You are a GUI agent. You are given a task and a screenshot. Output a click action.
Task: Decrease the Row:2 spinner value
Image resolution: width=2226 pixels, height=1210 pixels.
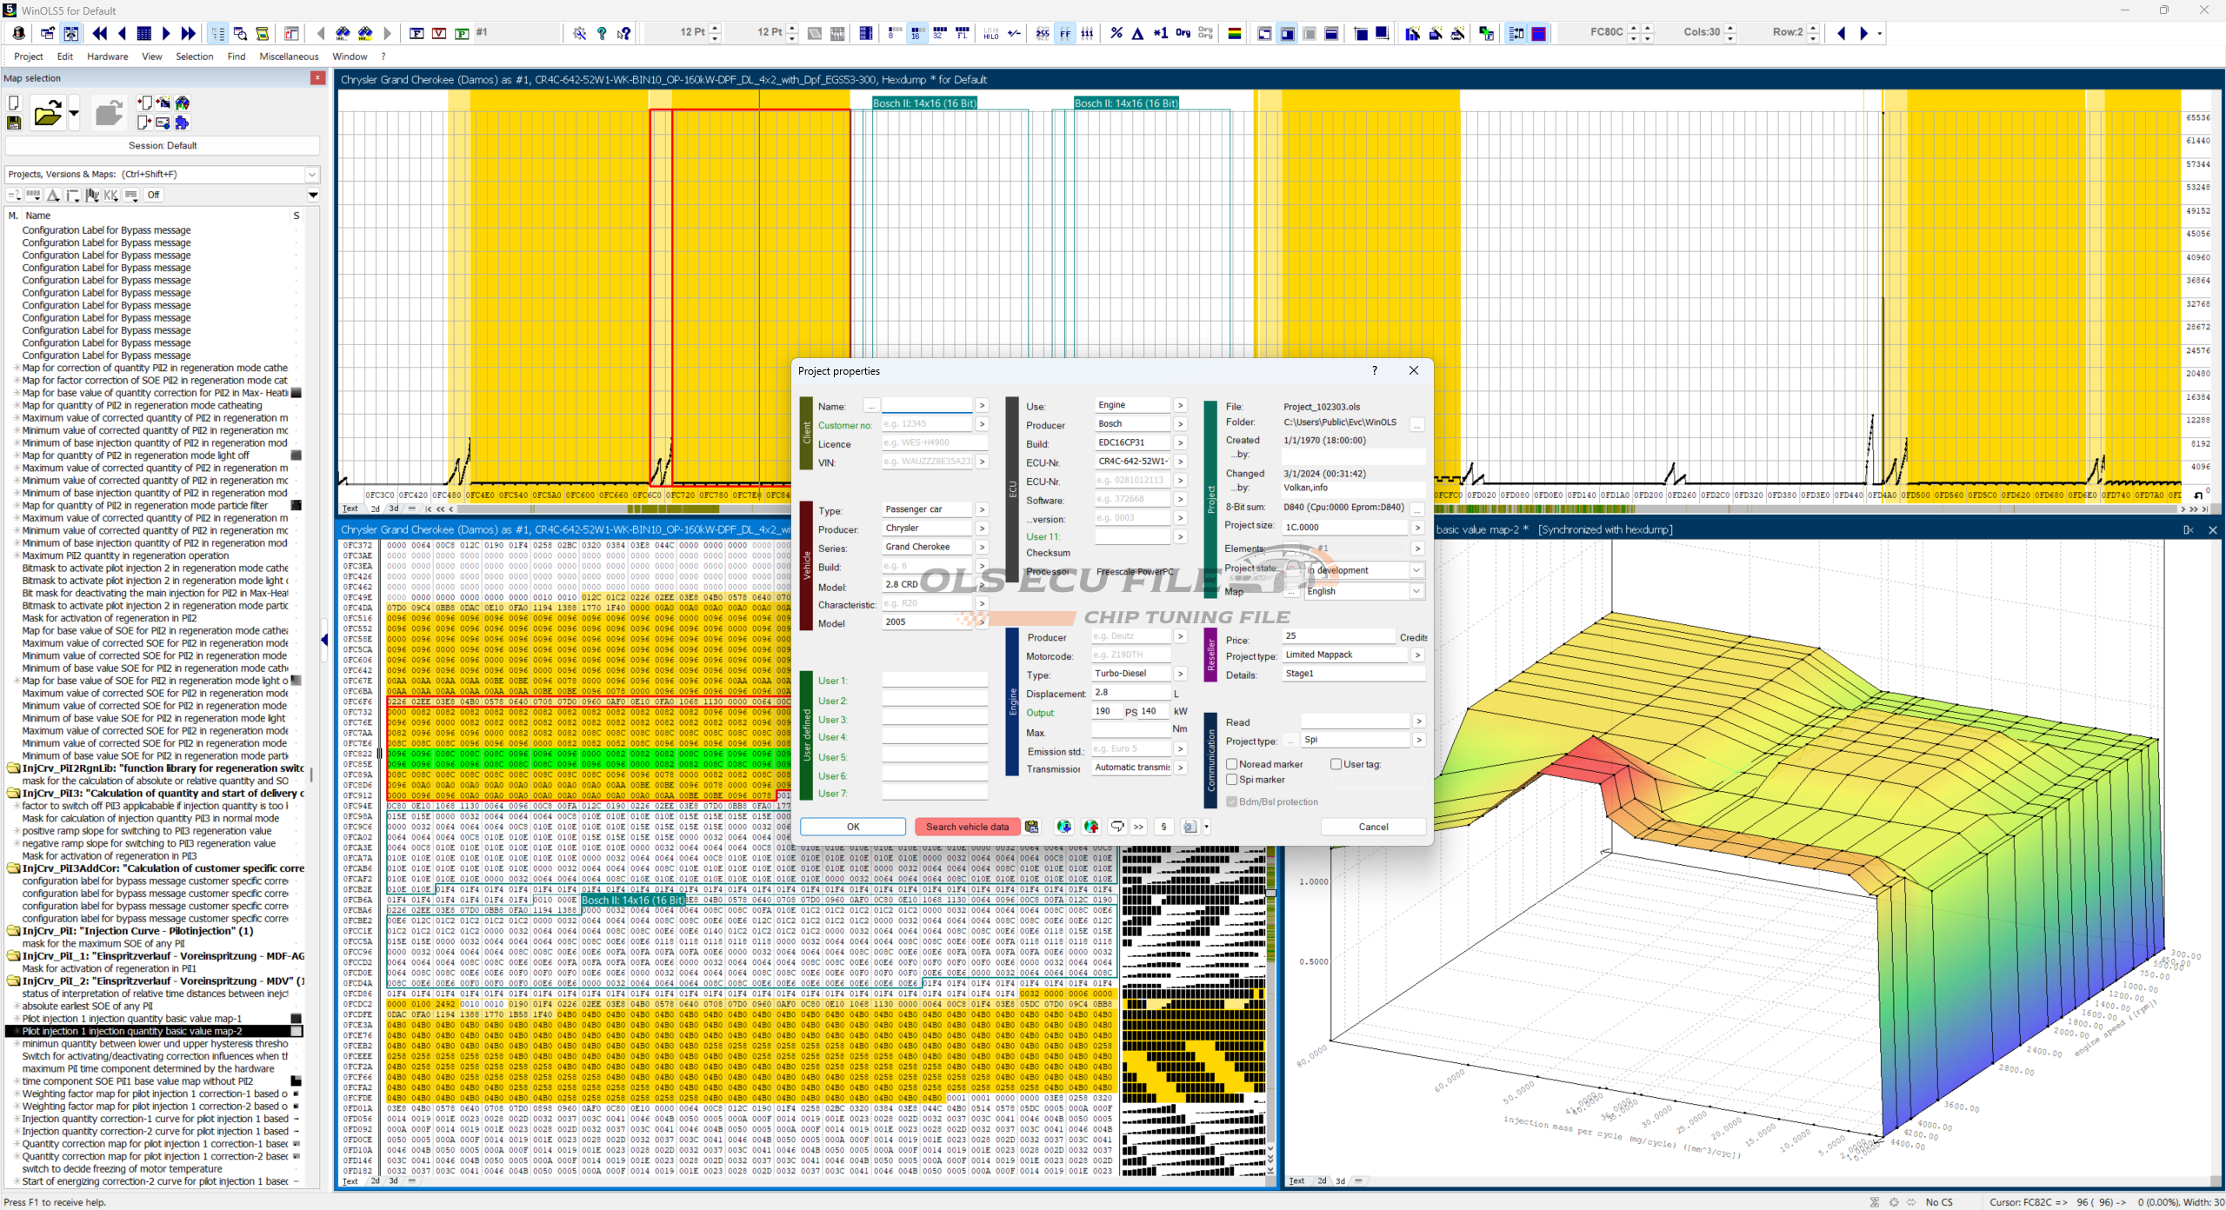tap(1813, 38)
